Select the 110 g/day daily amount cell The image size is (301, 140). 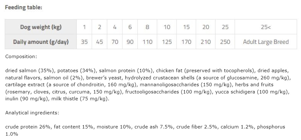pos(147,42)
